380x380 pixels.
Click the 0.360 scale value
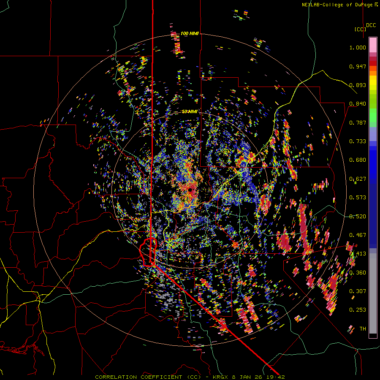(358, 273)
